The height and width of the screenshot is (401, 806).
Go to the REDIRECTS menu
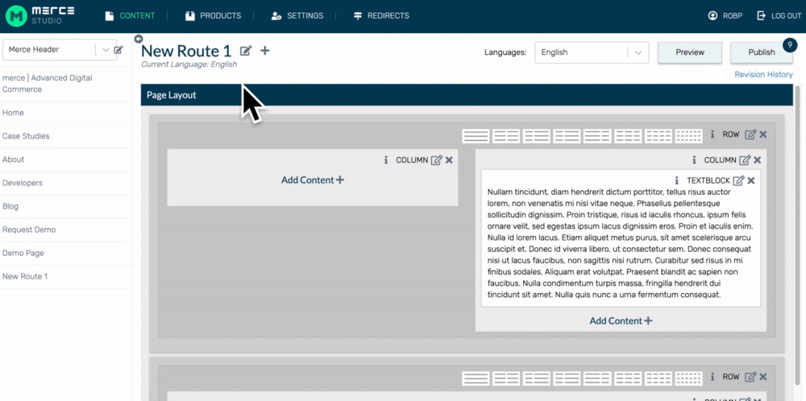click(380, 15)
